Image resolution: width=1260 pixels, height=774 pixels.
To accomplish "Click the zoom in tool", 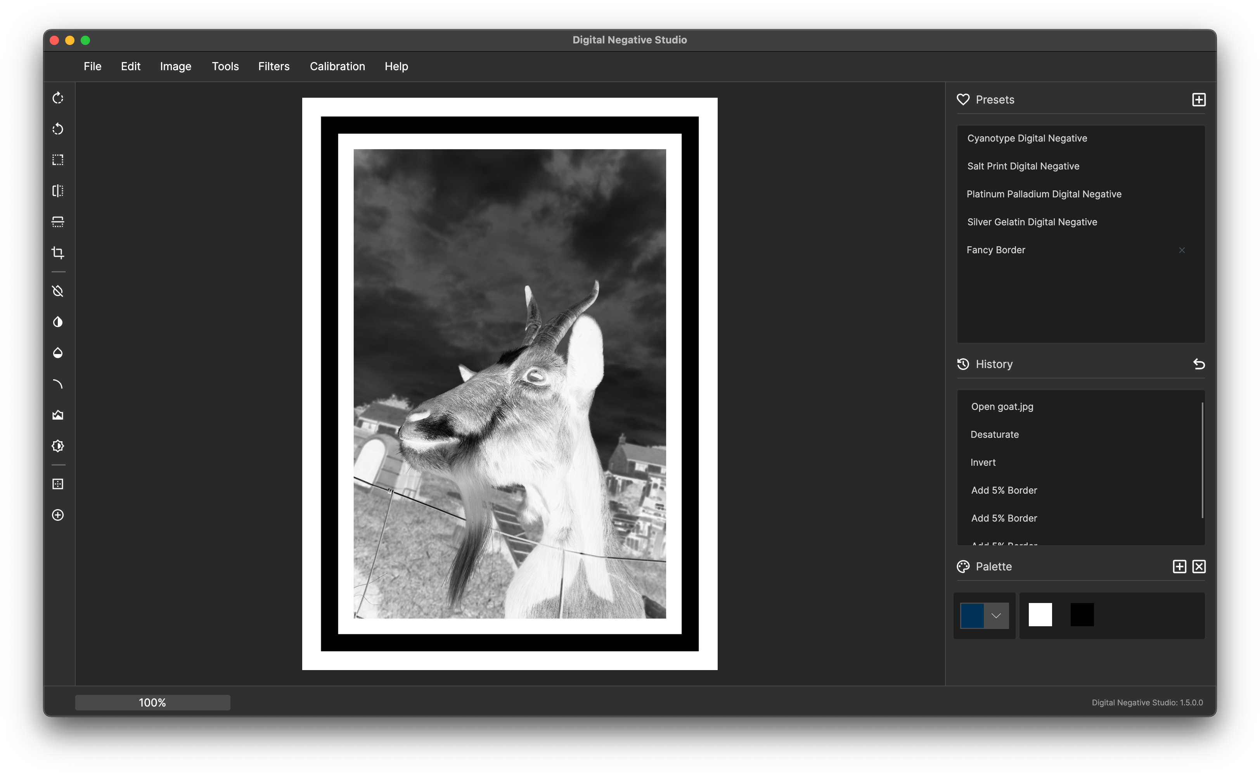I will coord(58,515).
